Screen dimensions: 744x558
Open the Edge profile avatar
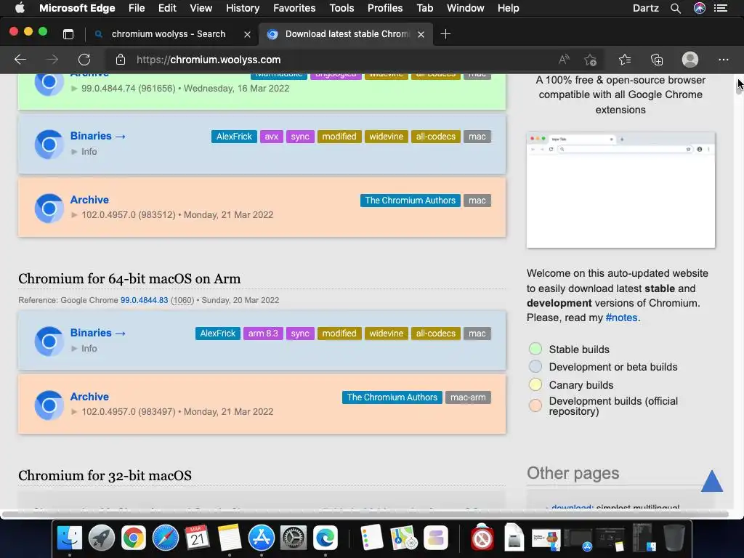690,60
